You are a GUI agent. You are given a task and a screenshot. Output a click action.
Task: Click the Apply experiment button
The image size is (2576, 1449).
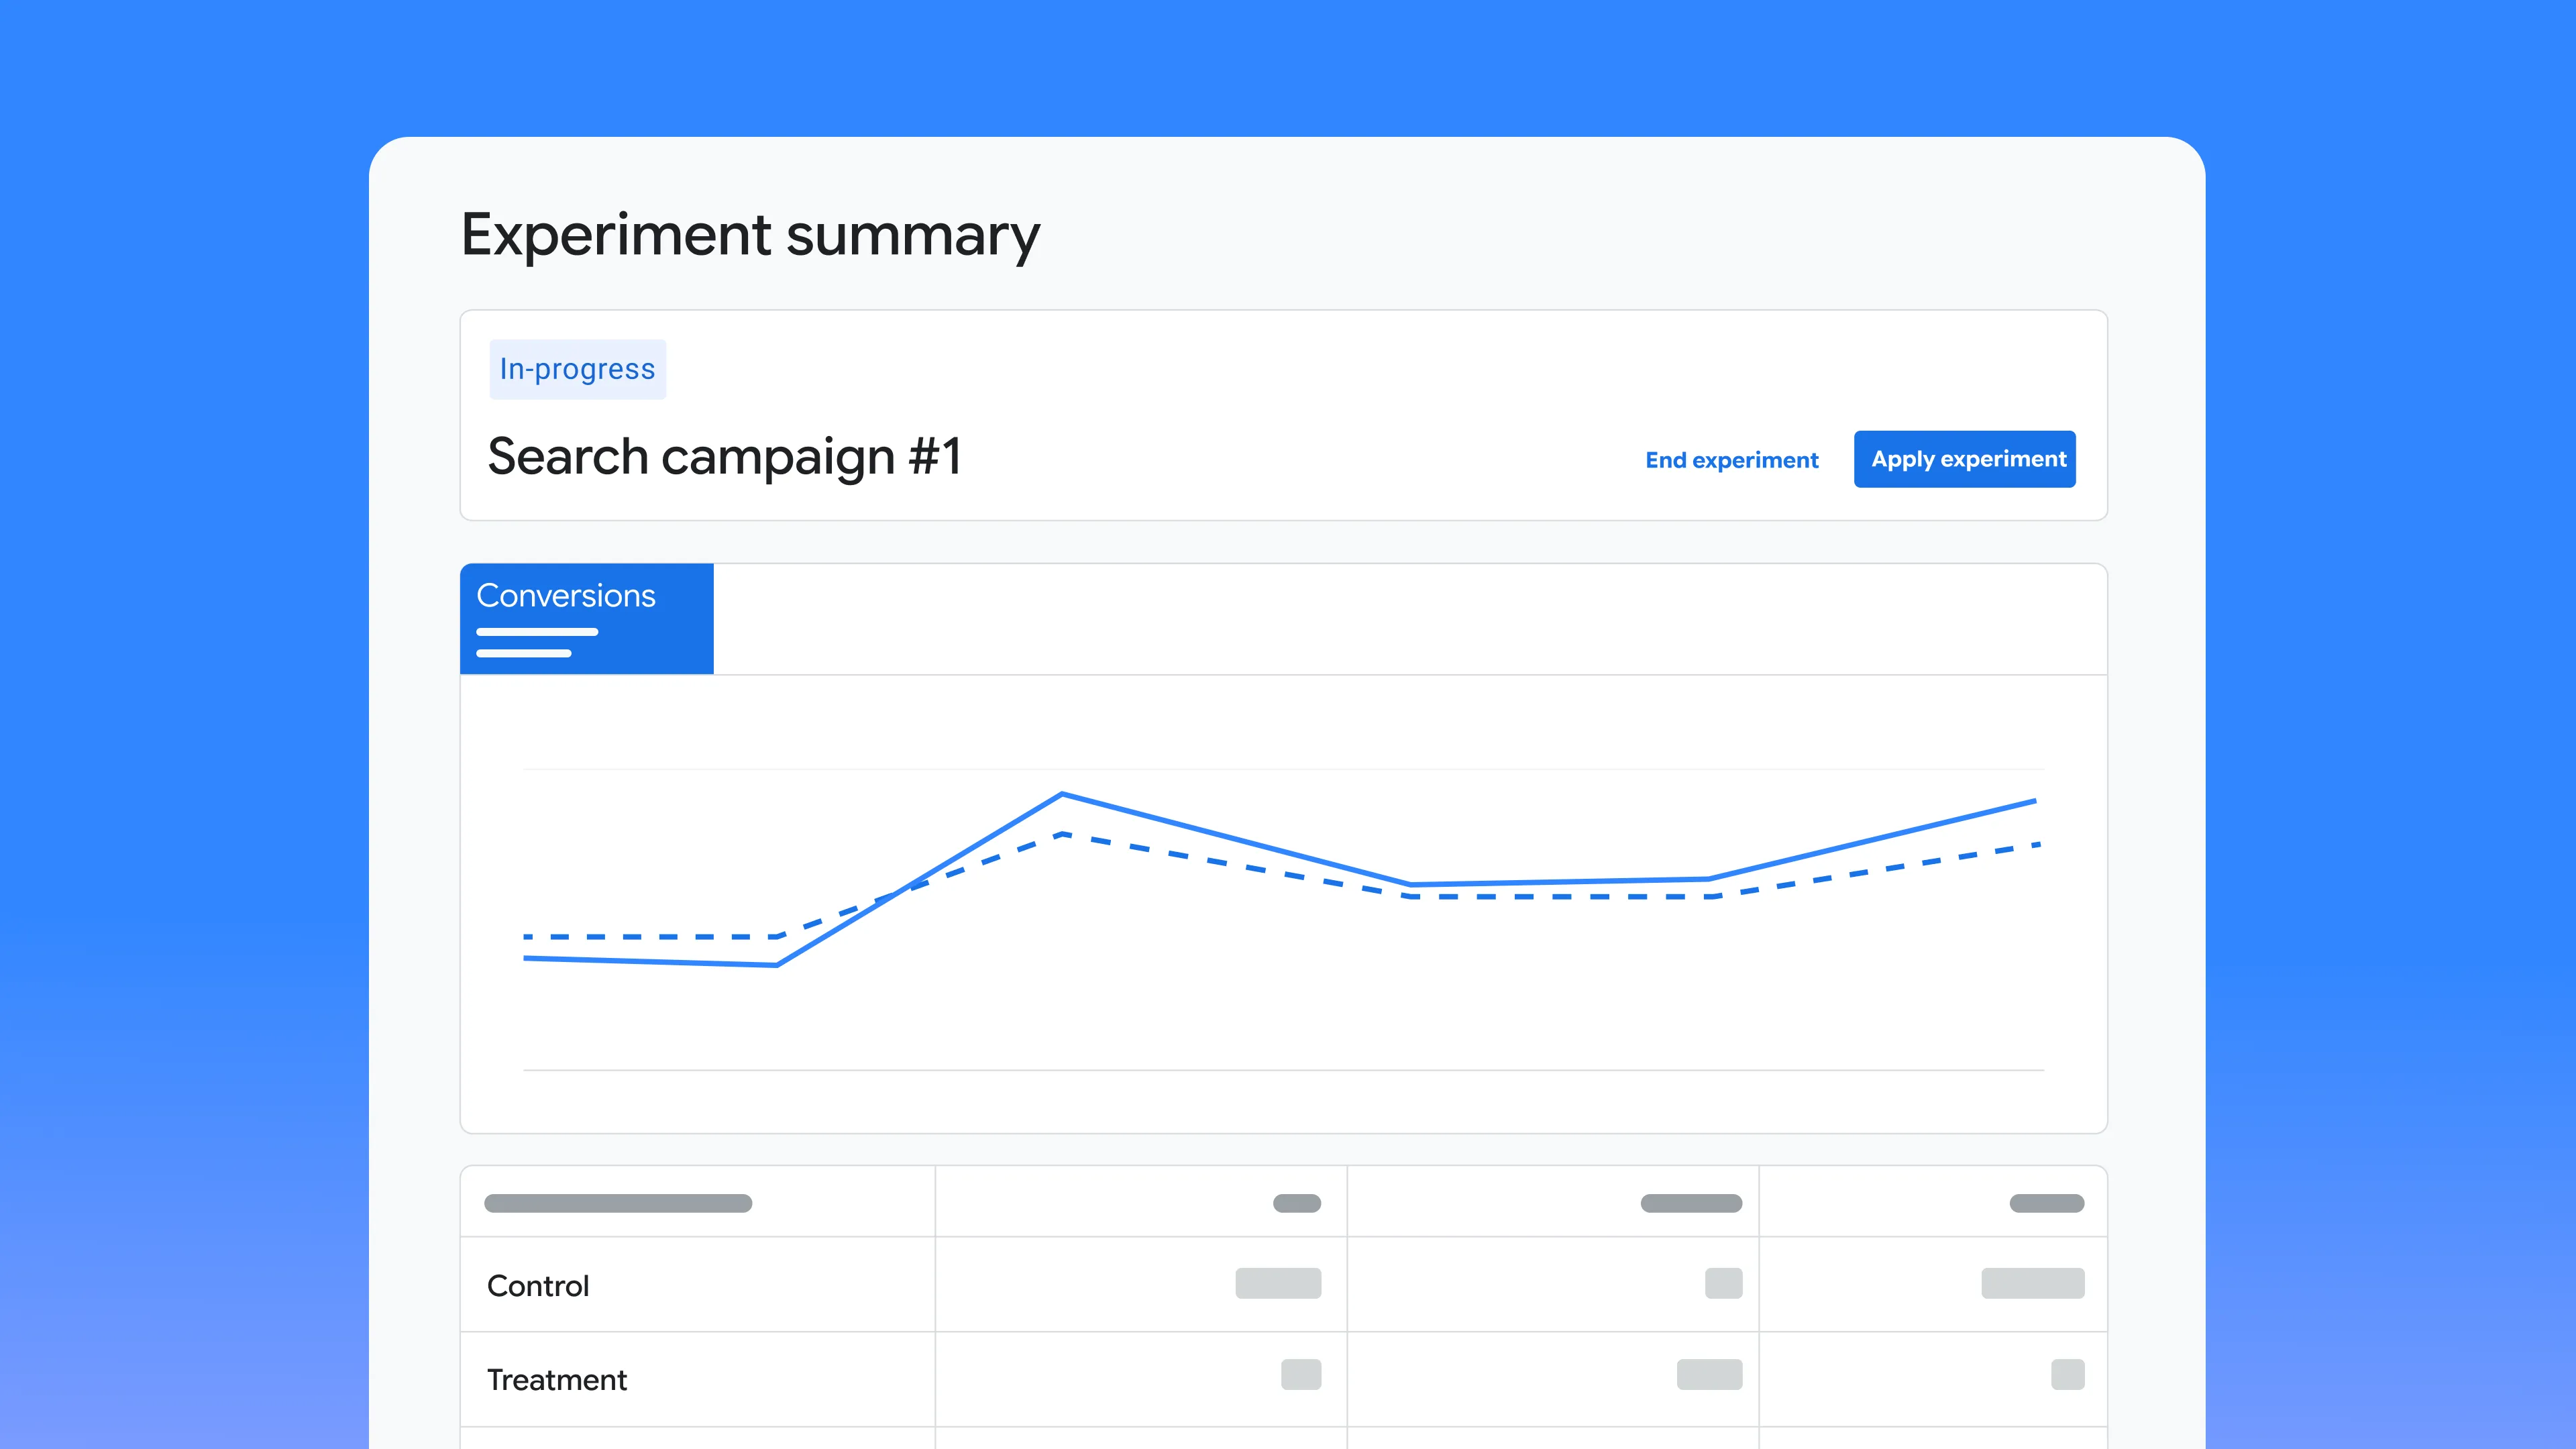click(1964, 459)
